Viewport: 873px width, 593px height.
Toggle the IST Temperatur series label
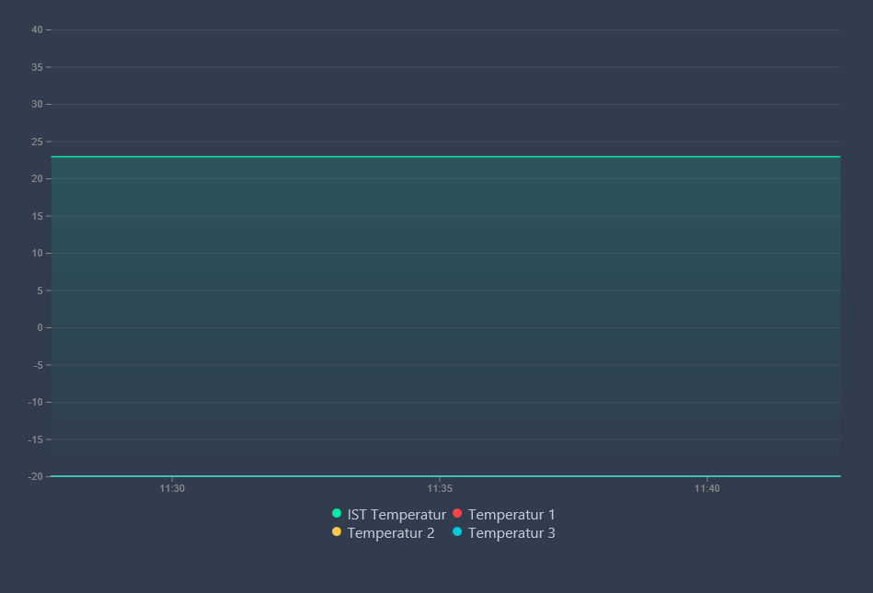pyautogui.click(x=396, y=515)
